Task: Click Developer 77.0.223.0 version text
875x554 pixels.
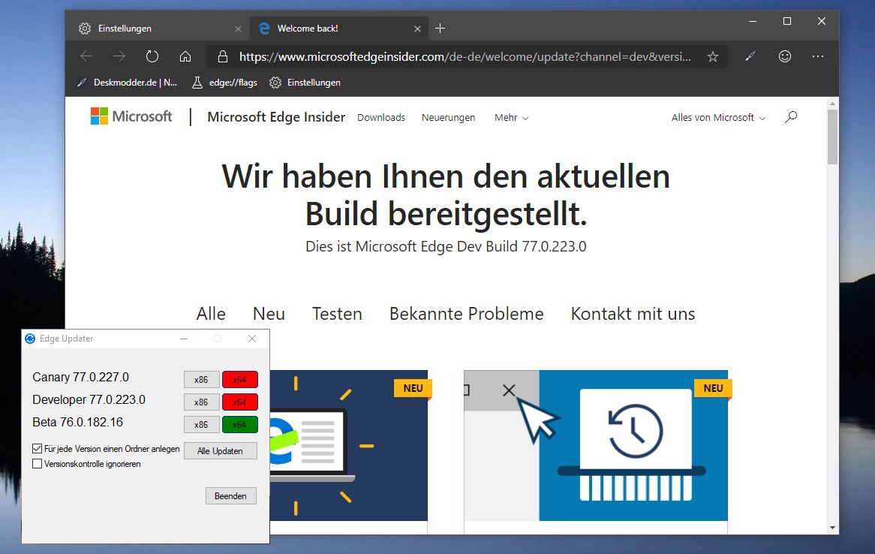Action: point(89,399)
